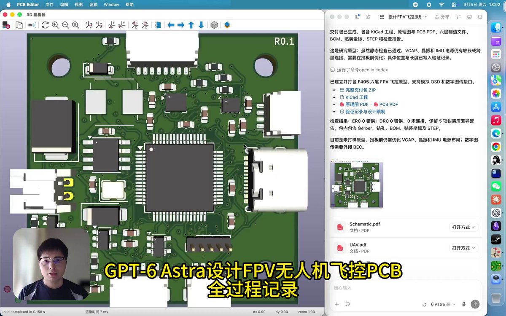Image resolution: width=506 pixels, height=316 pixels.
Task: Reload the board with refresh icon
Action: click(45, 25)
